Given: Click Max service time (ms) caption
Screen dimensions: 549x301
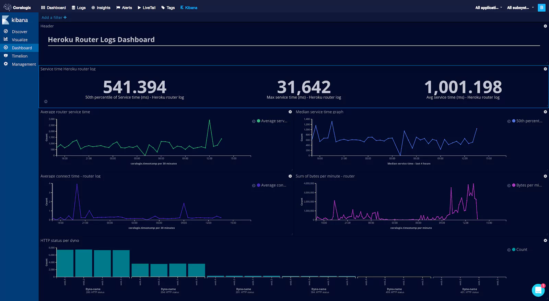Looking at the screenshot, I should (304, 97).
